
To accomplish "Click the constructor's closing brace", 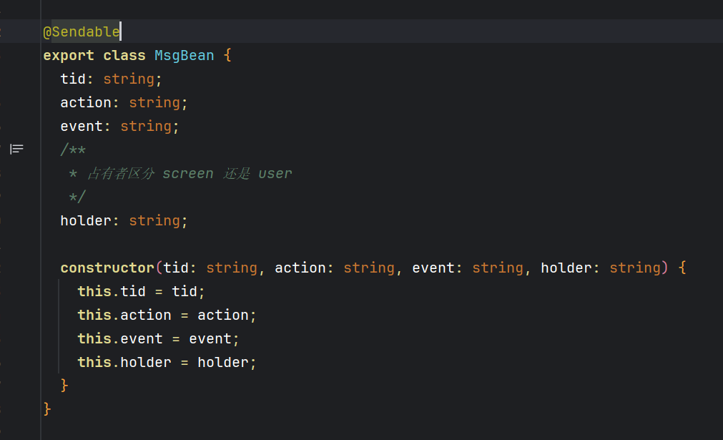I will click(64, 386).
